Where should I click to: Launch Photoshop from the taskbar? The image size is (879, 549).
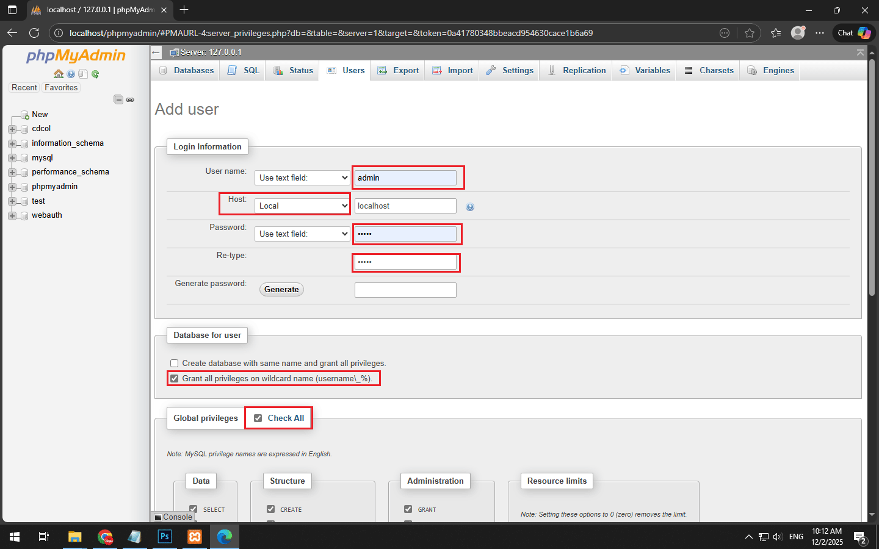click(165, 537)
